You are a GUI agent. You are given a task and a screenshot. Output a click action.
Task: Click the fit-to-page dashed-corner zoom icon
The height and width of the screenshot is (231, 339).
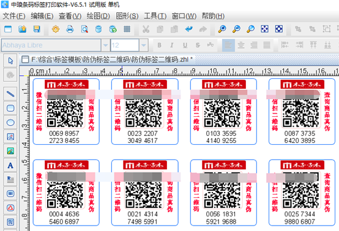click(279, 29)
